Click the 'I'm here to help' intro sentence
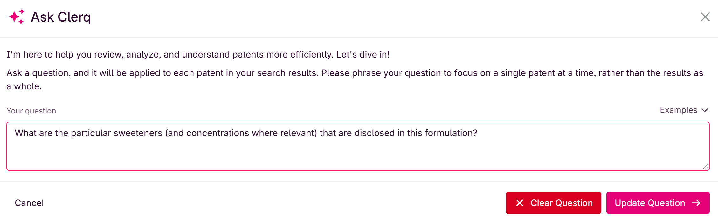The height and width of the screenshot is (220, 718). point(198,54)
